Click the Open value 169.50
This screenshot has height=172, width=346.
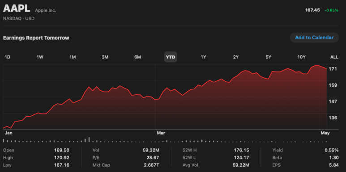[62, 150]
